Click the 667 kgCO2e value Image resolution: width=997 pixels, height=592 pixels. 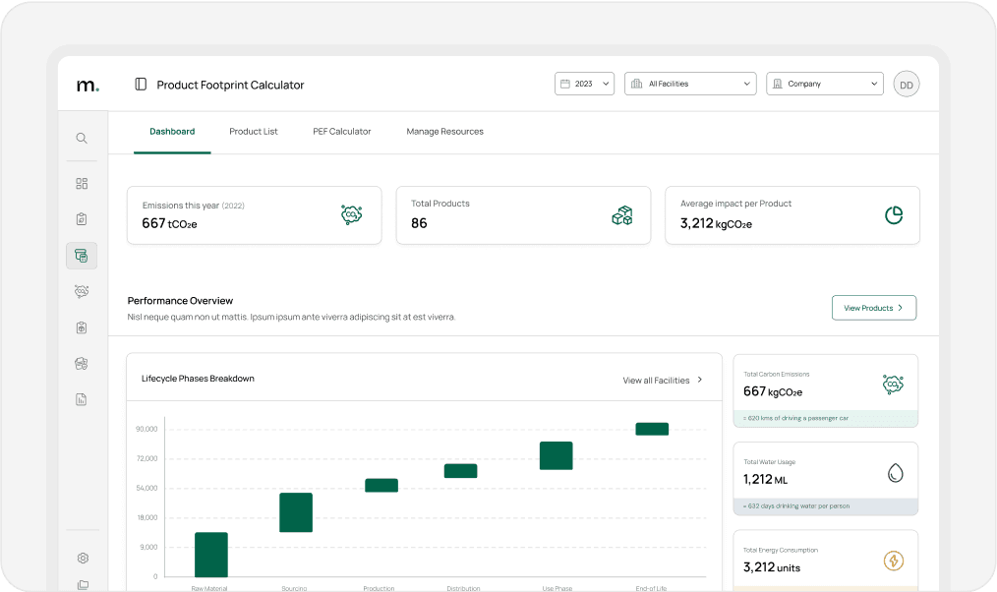(x=773, y=391)
